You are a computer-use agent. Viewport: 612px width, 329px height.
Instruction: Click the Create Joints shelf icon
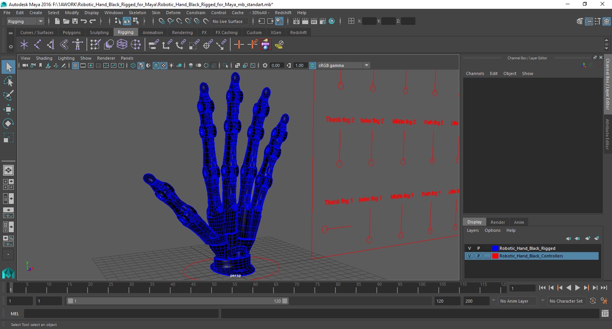coord(37,45)
